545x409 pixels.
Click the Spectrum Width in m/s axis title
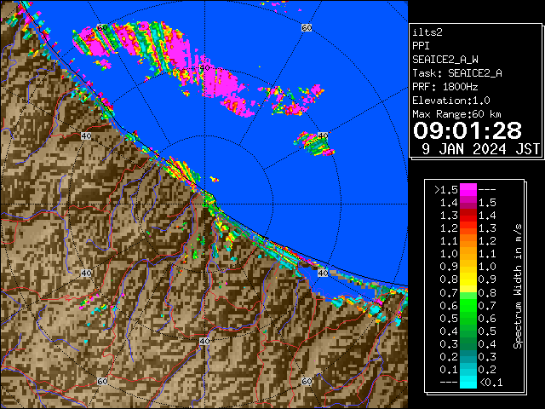[x=518, y=286]
